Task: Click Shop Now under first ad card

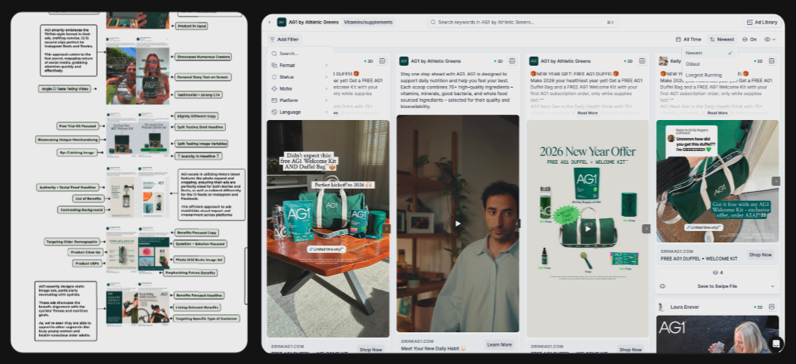Action: click(x=370, y=350)
